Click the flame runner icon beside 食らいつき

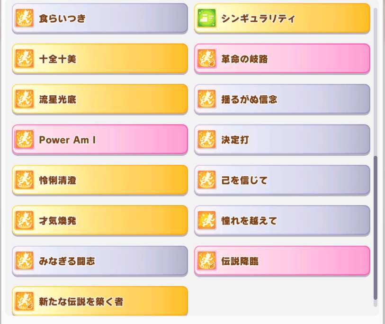pyautogui.click(x=24, y=18)
